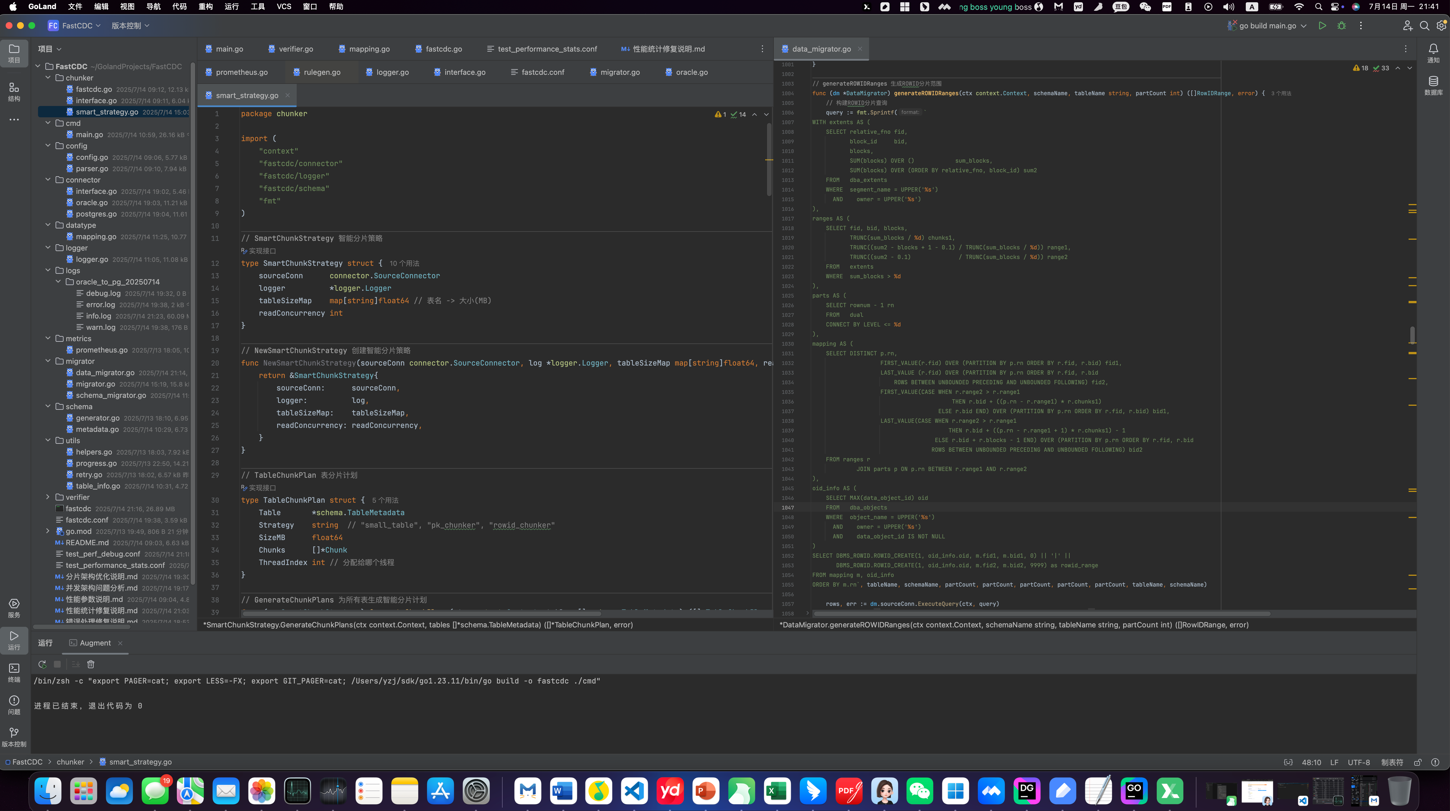Click the 10 个用法 usages hint on SmartChunkStrategy
The height and width of the screenshot is (811, 1450).
[x=404, y=264]
